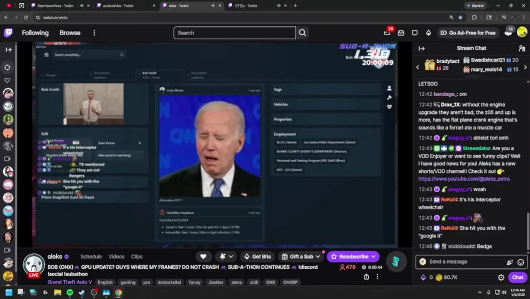
Task: Select the ONXRP tag
Action: (290, 282)
